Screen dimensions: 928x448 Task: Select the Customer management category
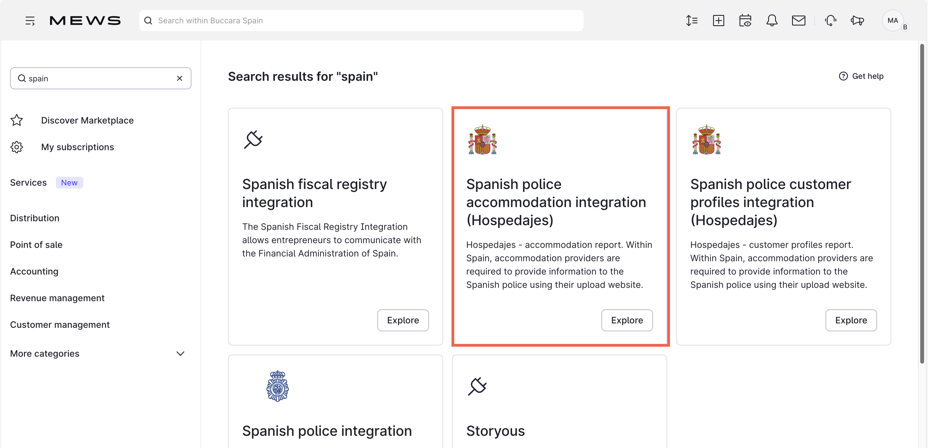(60, 324)
